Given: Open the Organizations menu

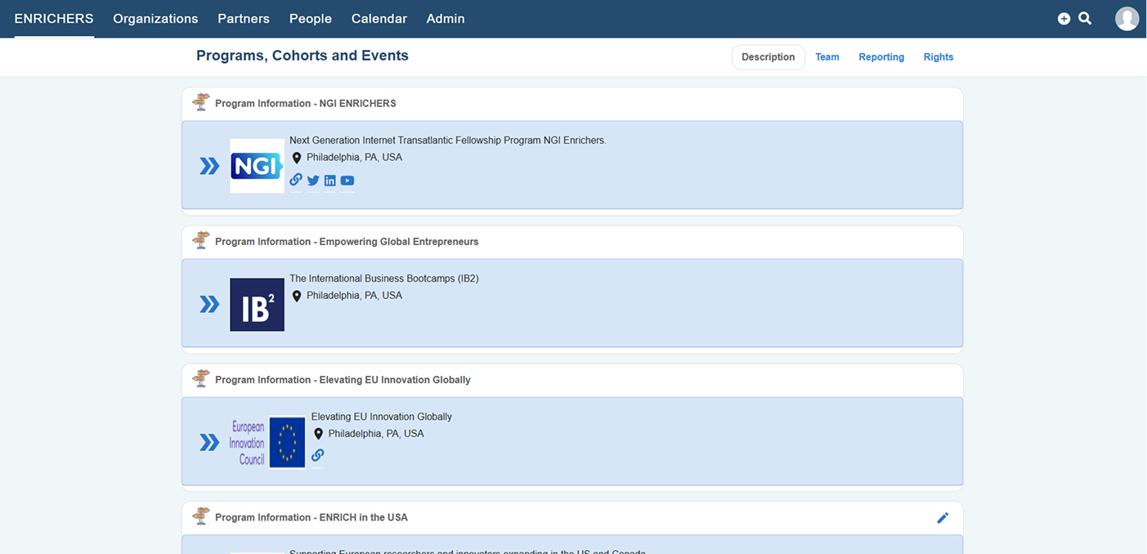Looking at the screenshot, I should pos(155,19).
